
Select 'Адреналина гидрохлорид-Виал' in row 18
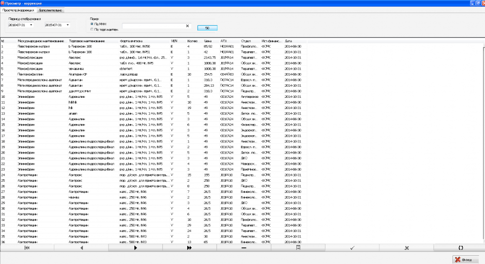tap(91, 141)
